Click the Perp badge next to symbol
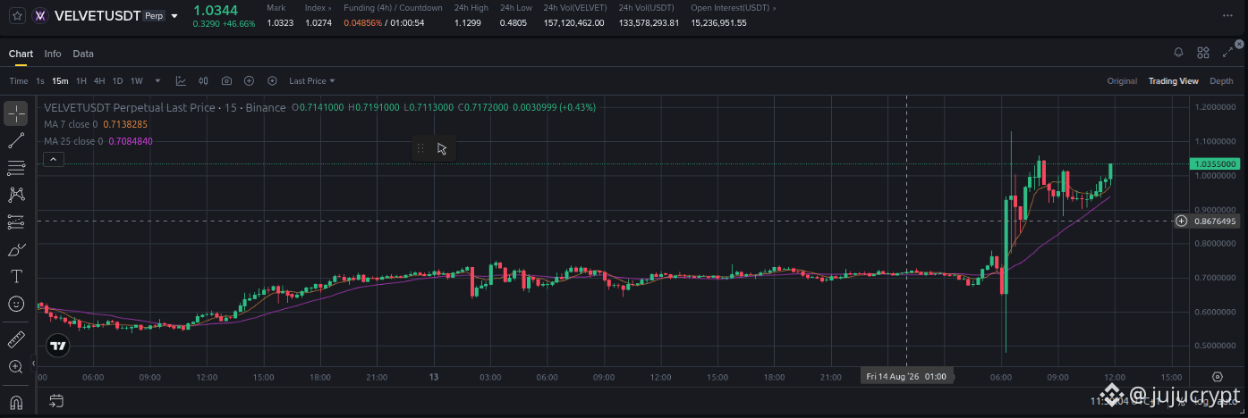The width and height of the screenshot is (1248, 418). tap(154, 16)
